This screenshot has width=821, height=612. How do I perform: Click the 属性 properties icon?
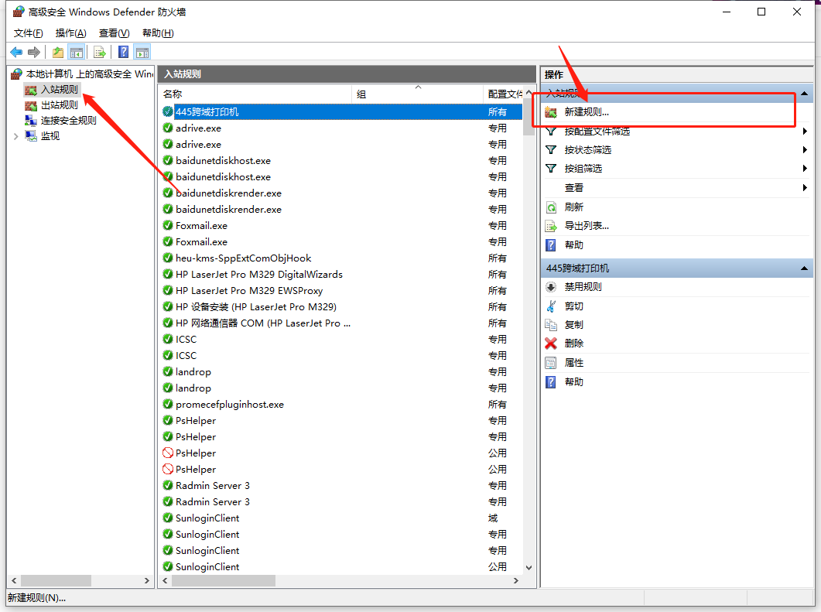click(552, 363)
